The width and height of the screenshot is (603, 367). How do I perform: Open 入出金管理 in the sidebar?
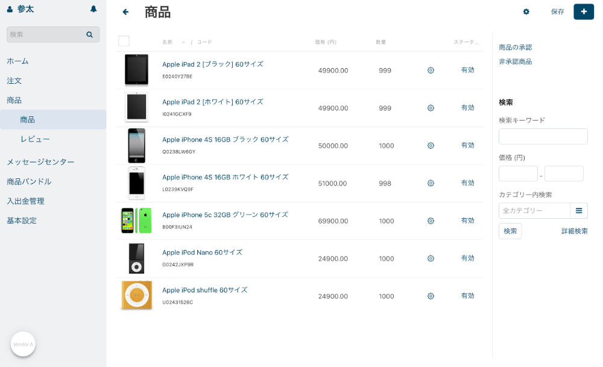(25, 201)
